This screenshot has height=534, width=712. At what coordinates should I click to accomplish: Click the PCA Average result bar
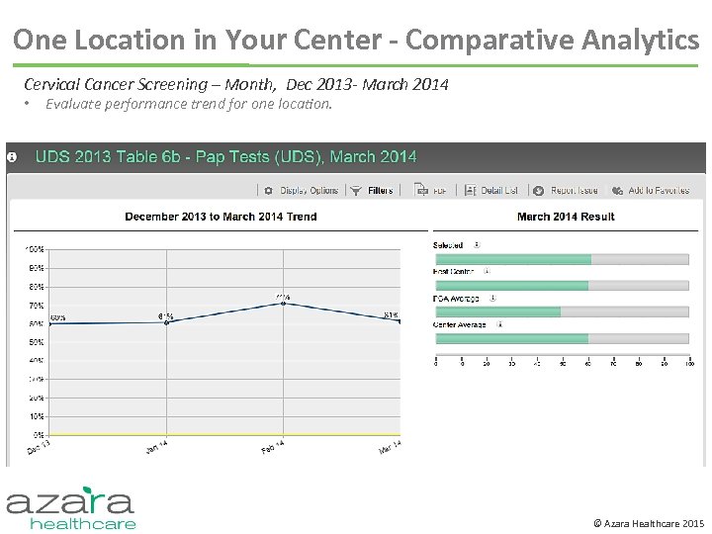562,311
